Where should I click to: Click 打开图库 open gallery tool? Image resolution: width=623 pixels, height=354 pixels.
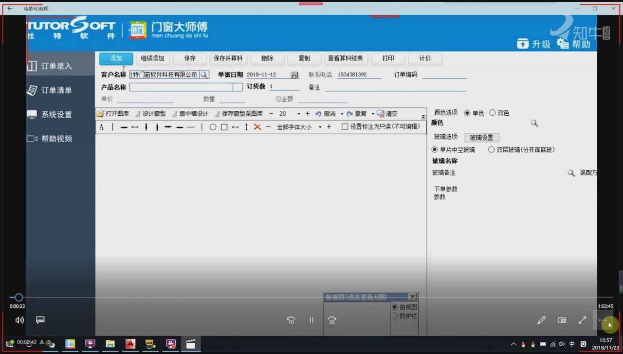tap(113, 114)
